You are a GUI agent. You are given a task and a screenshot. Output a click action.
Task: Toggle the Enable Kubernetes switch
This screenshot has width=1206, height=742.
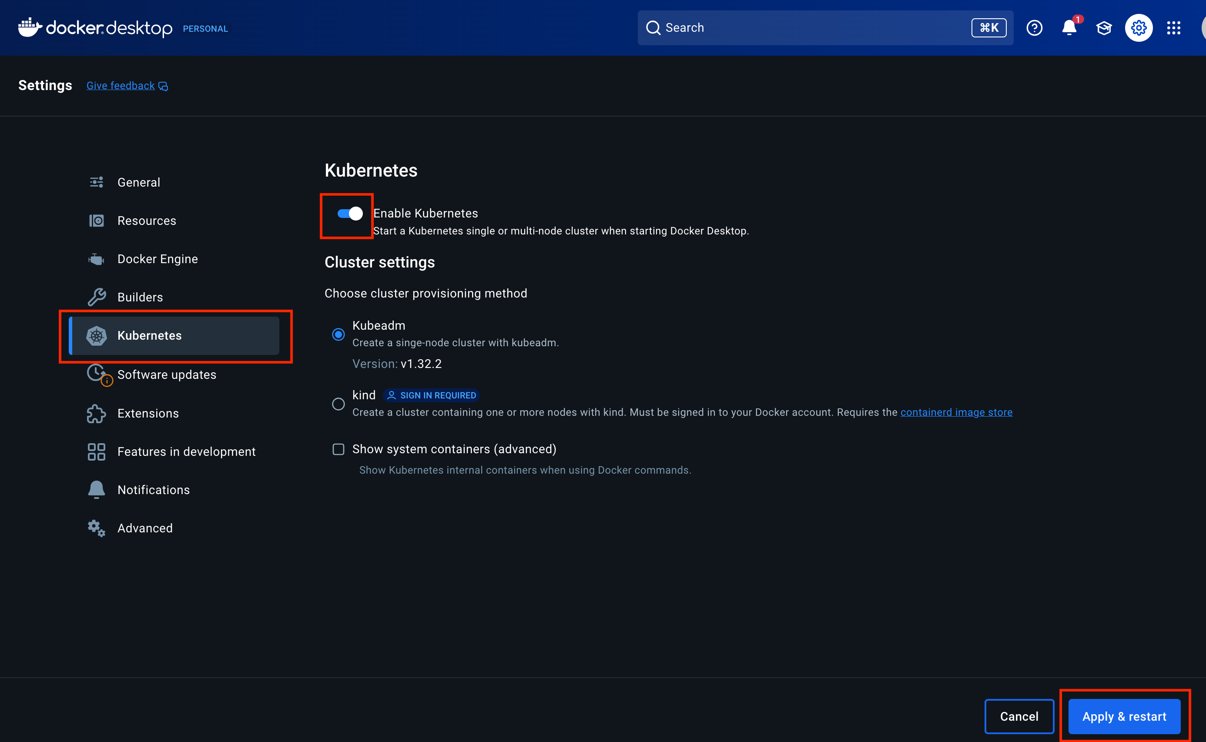(x=349, y=214)
